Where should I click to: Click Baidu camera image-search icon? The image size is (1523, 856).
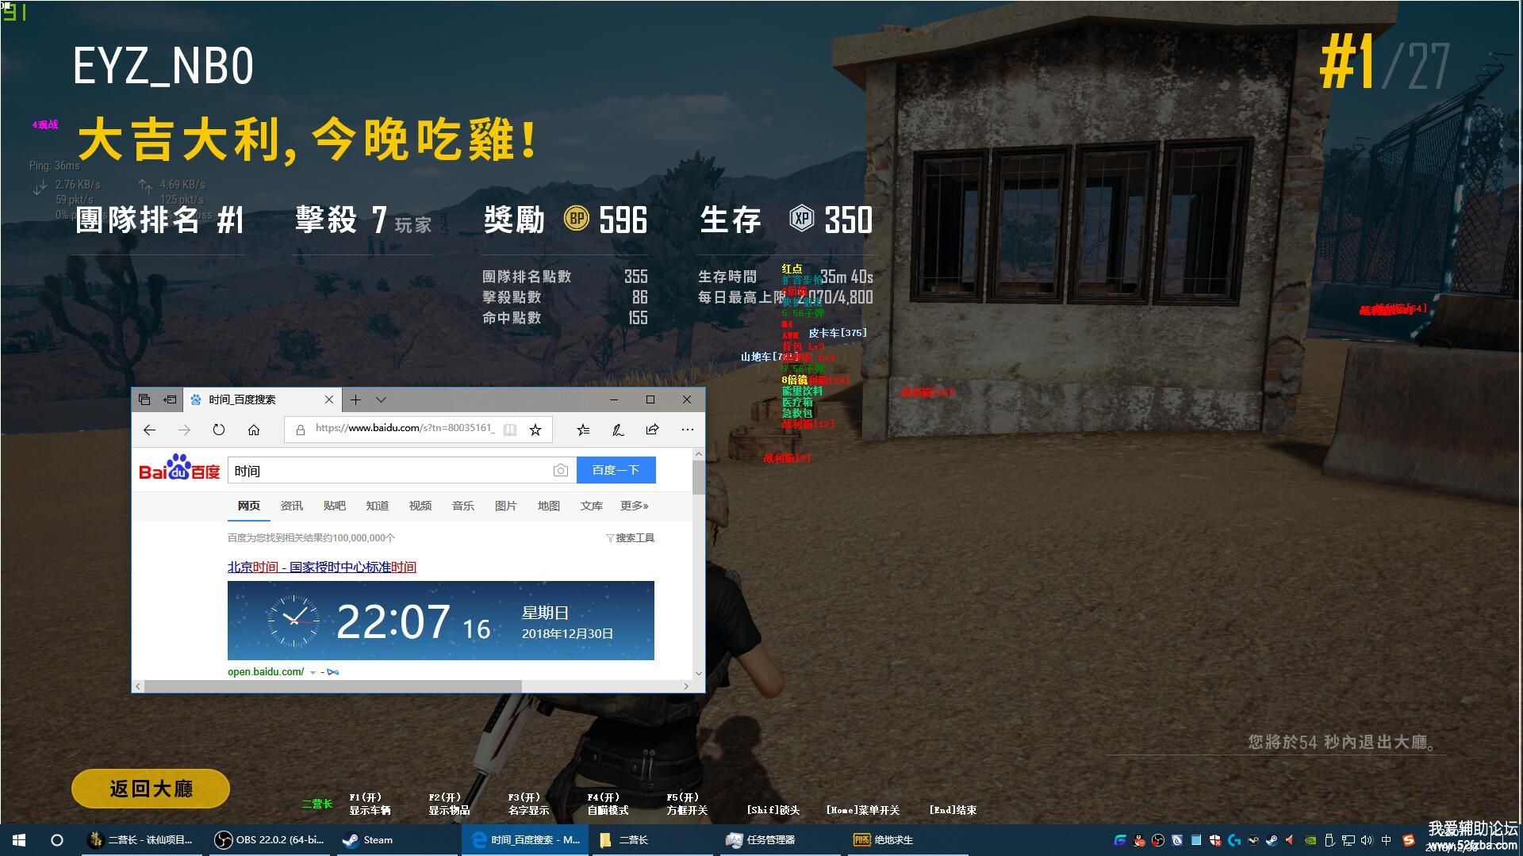click(x=560, y=471)
